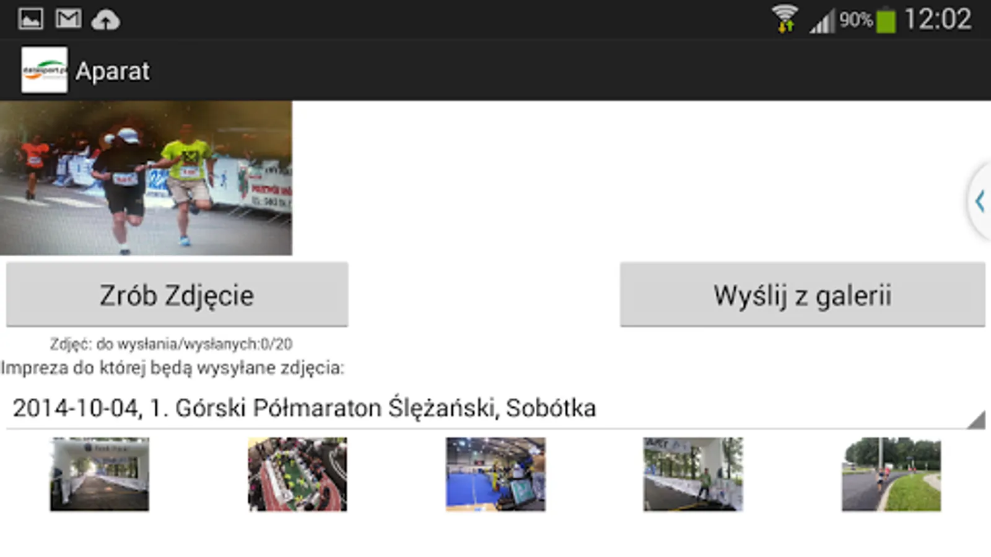
Task: Click the dropdown triangle beside event name
Action: tap(976, 420)
